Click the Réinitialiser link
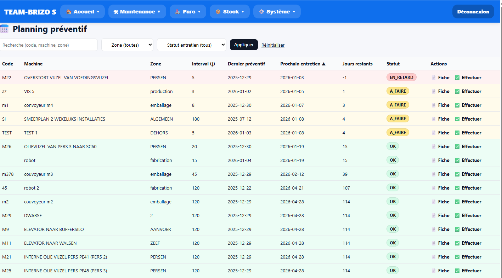This screenshot has height=278, width=502. (x=273, y=45)
